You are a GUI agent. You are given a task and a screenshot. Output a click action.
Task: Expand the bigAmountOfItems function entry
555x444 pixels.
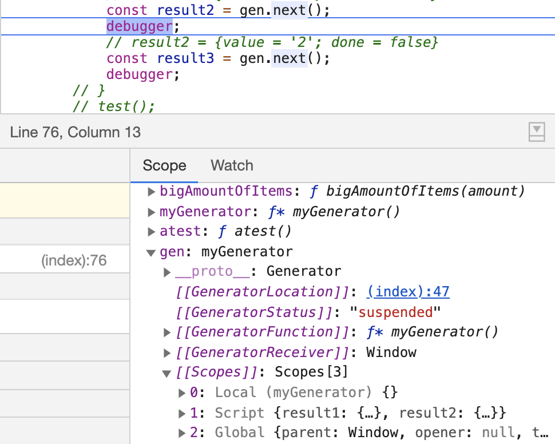pos(151,192)
